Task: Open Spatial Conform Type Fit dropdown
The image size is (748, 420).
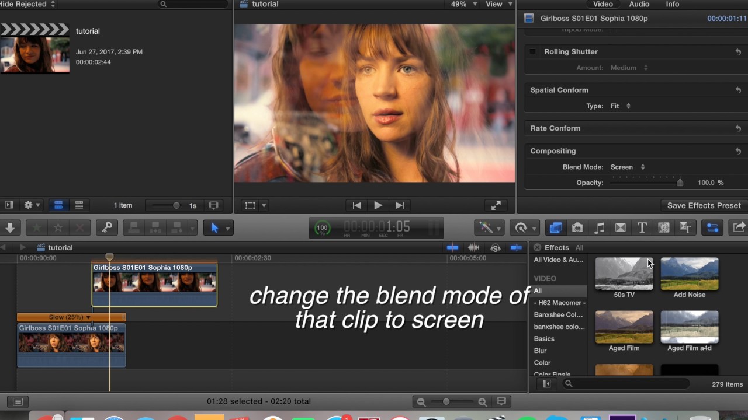Action: click(621, 106)
